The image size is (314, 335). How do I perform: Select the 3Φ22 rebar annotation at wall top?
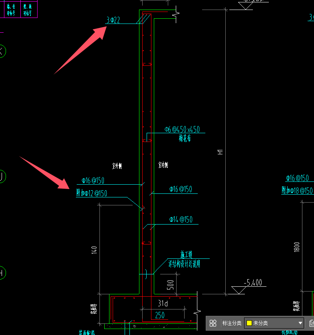click(x=113, y=20)
